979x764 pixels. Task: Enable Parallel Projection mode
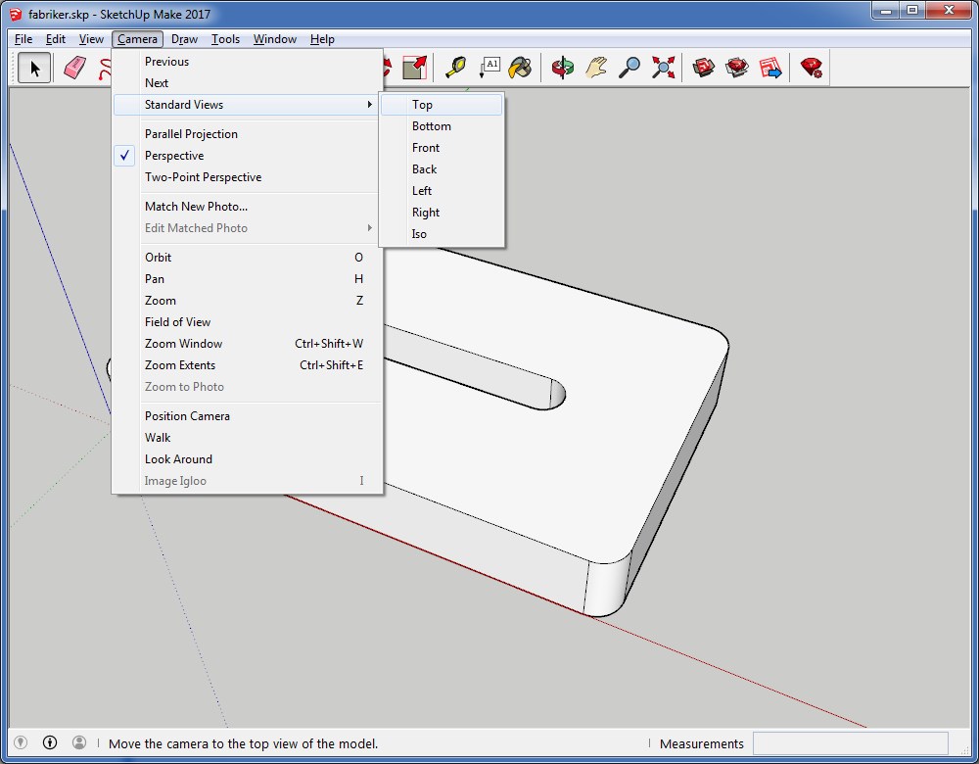(x=191, y=133)
